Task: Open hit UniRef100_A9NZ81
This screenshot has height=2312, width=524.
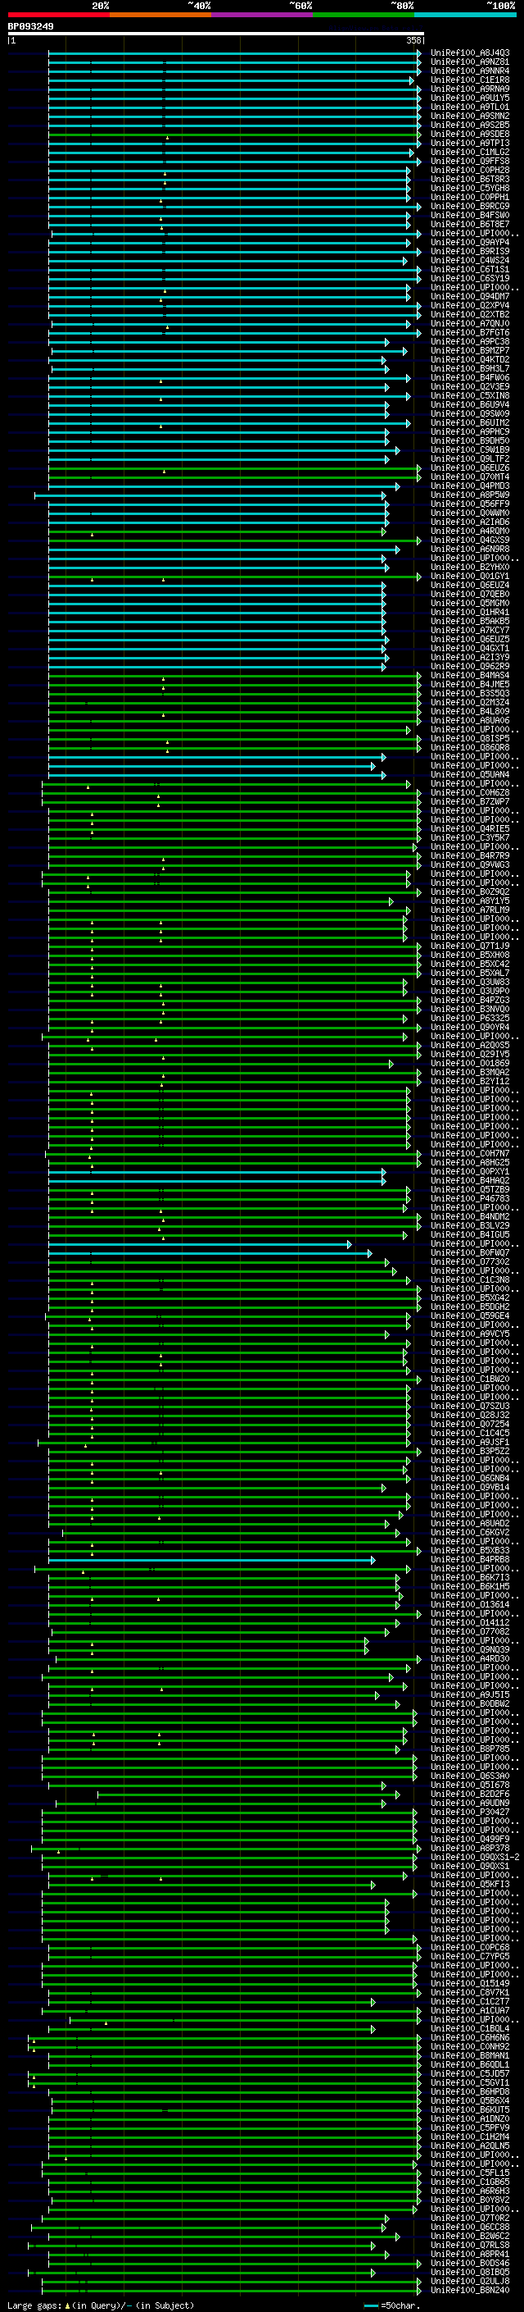Action: click(470, 62)
